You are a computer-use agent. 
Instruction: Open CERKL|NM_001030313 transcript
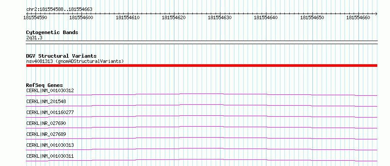50,145
